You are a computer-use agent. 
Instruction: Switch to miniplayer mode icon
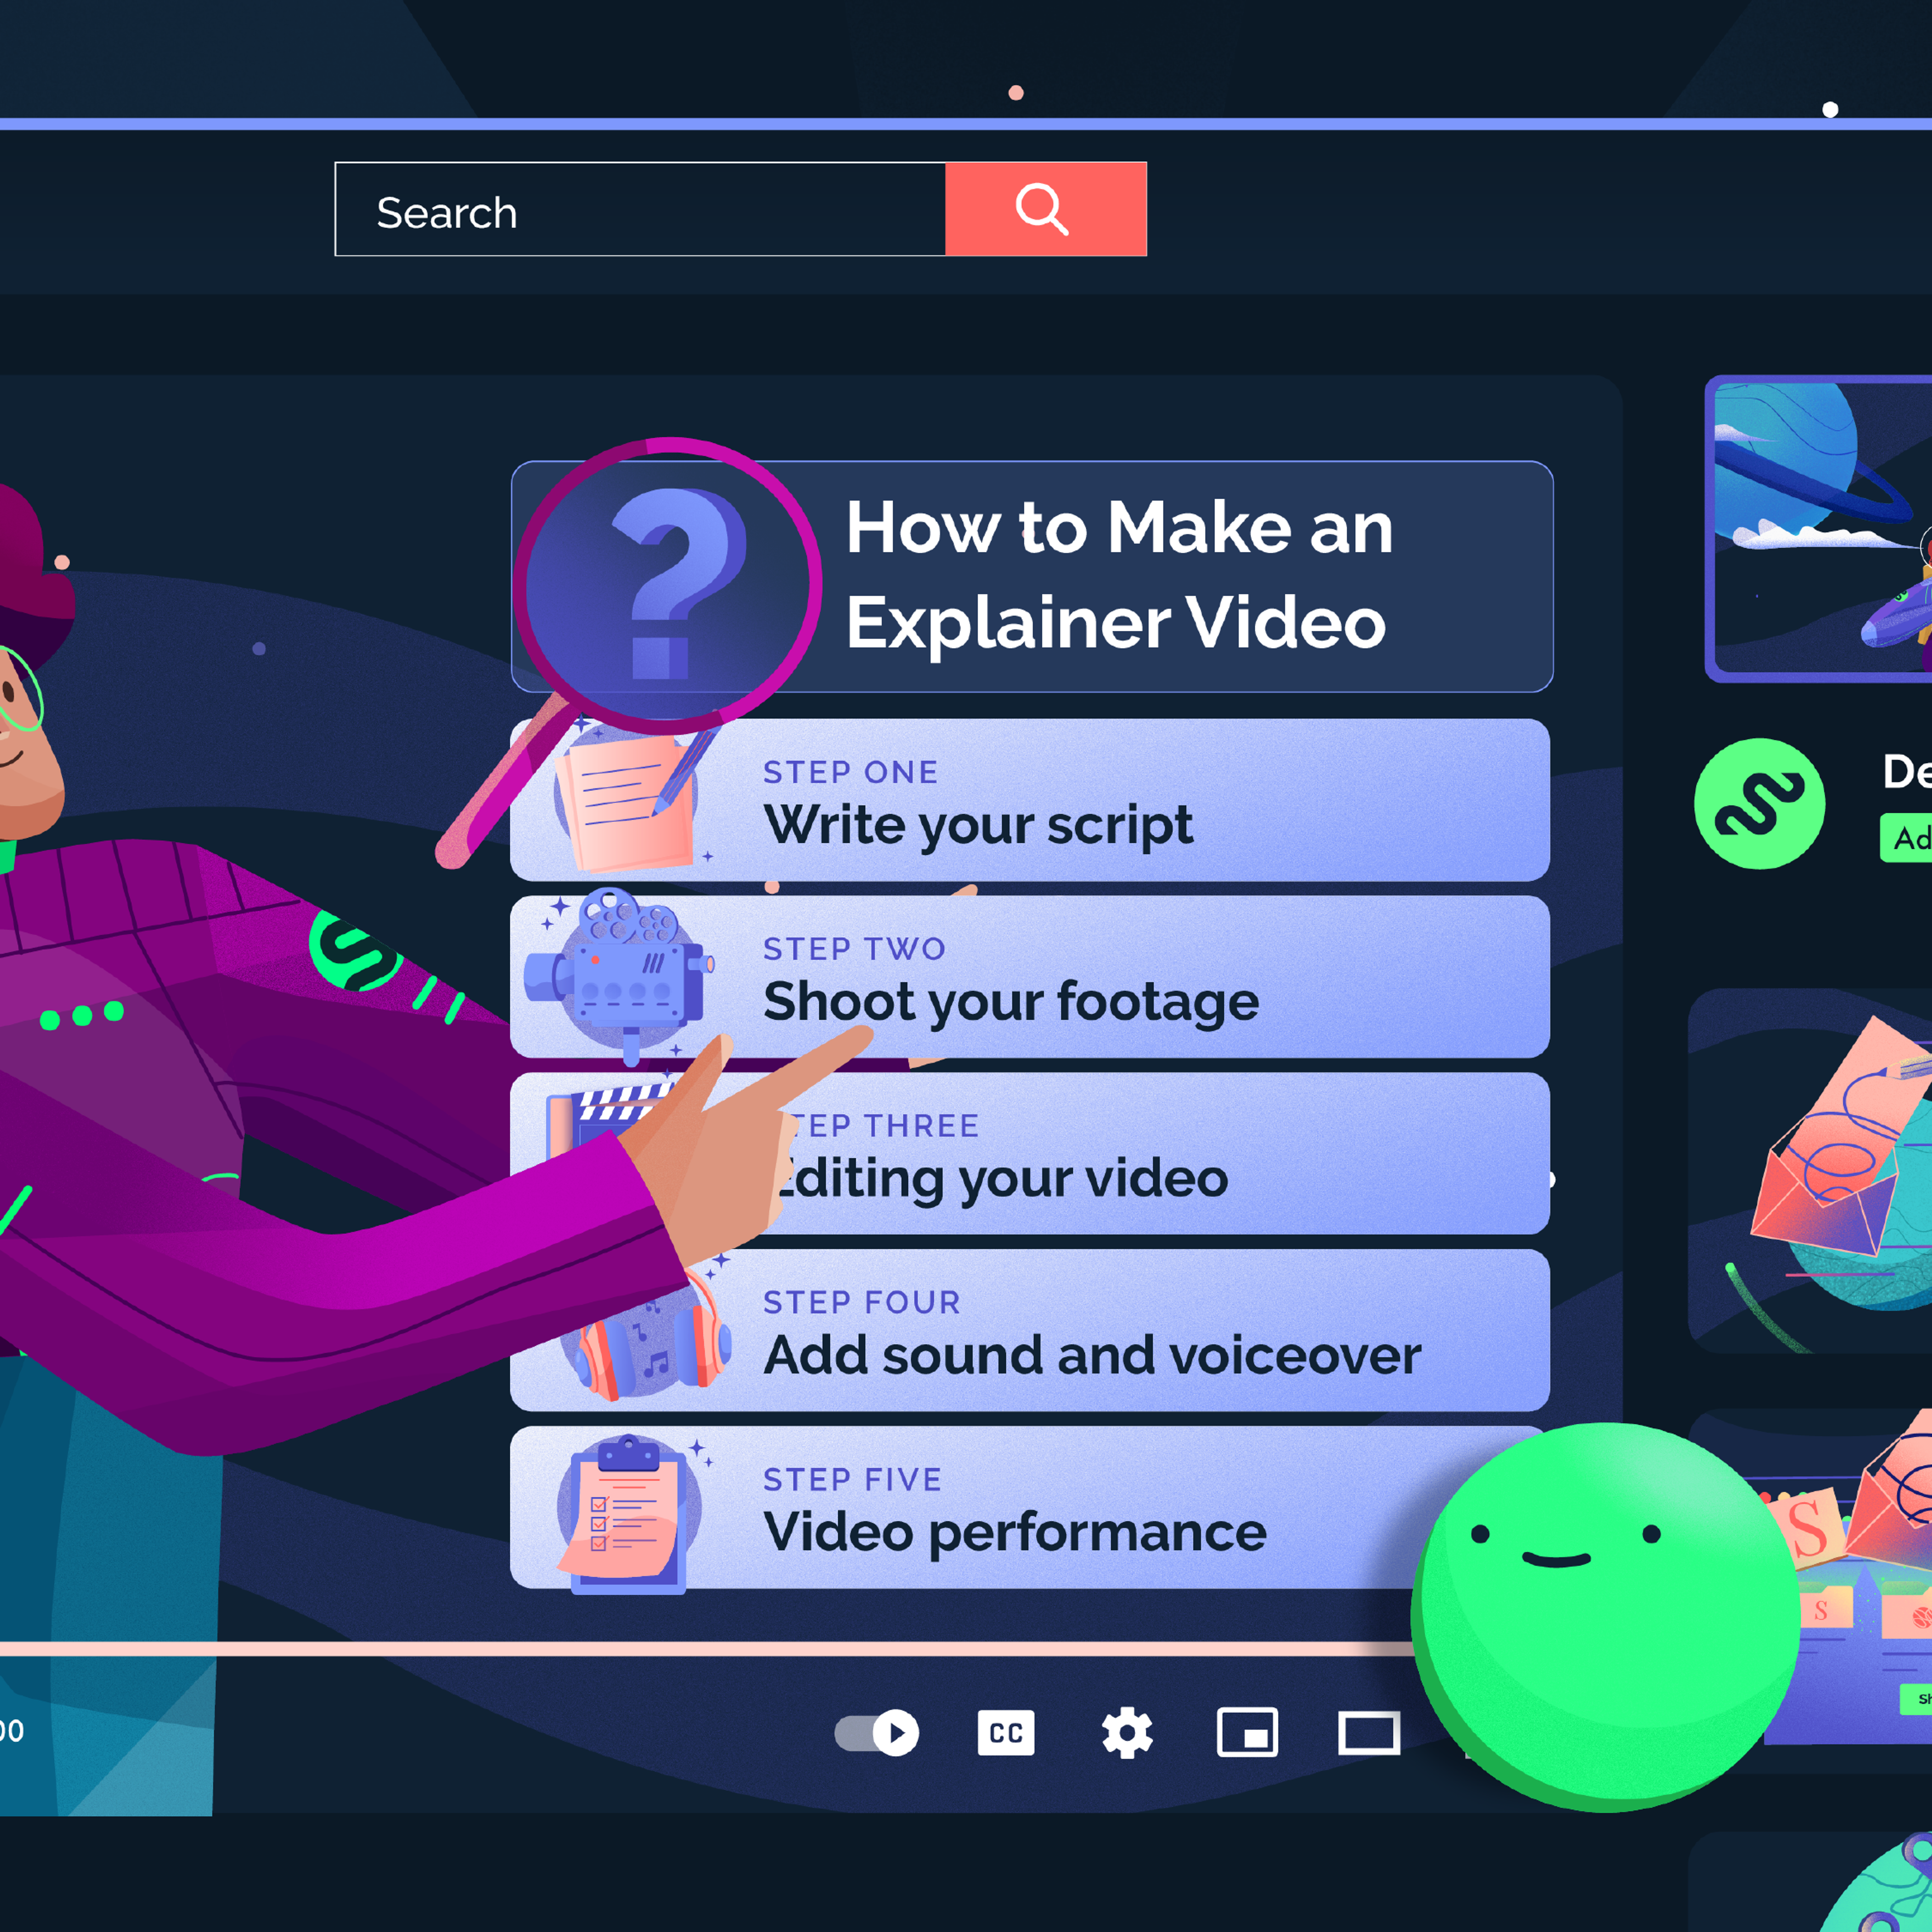[x=1247, y=1733]
